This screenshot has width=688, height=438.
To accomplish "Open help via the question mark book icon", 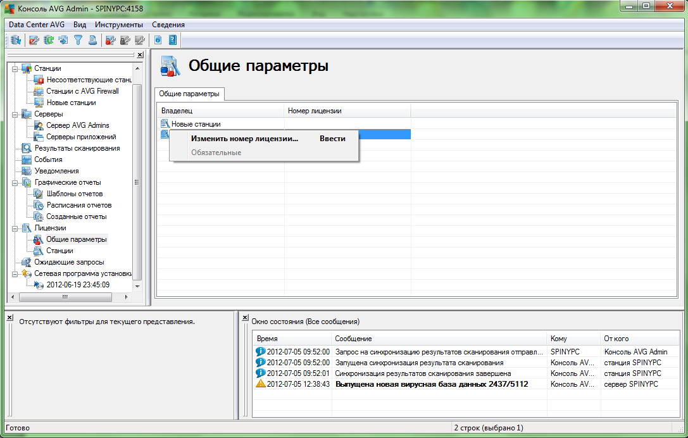I will pos(172,40).
